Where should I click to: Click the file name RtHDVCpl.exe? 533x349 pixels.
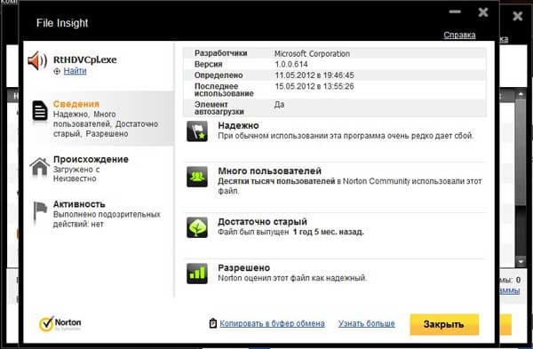(85, 59)
